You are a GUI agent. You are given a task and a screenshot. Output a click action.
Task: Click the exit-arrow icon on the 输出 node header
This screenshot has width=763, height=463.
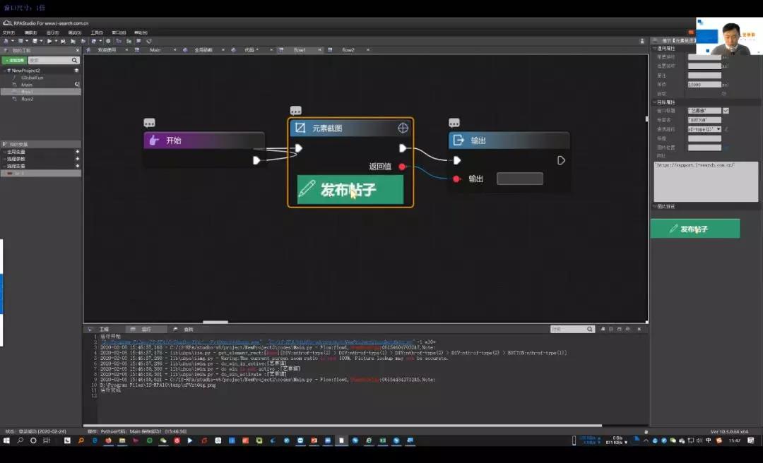pyautogui.click(x=458, y=140)
